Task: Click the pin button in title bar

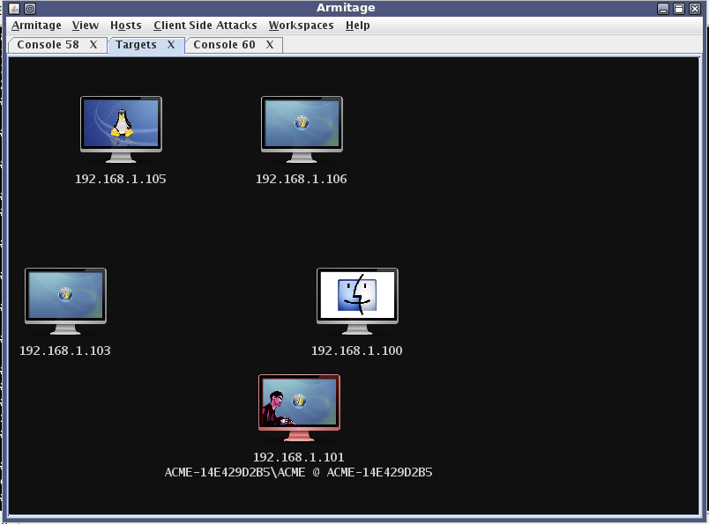Action: click(x=30, y=9)
